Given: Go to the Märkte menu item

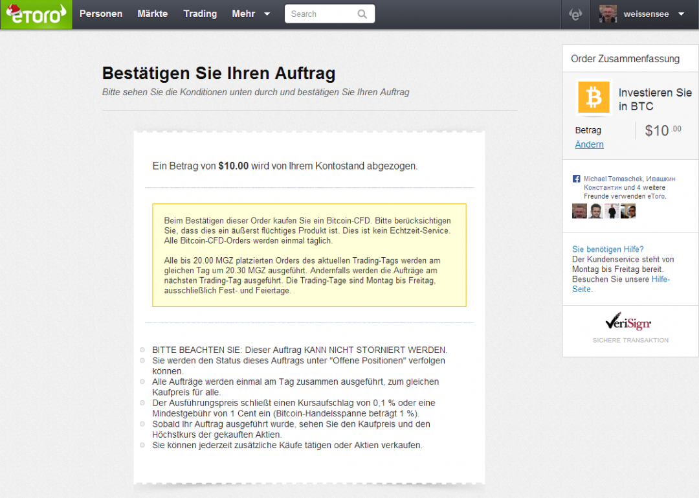Looking at the screenshot, I should pyautogui.click(x=152, y=14).
